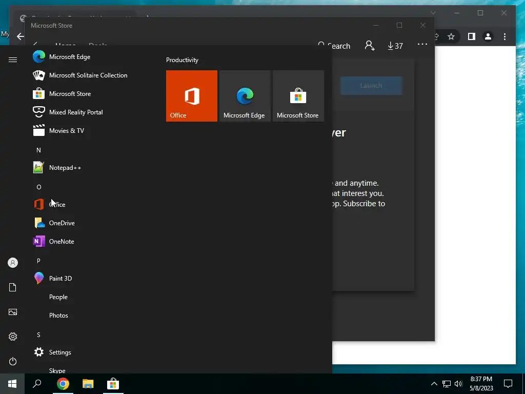Viewport: 525px width, 394px height.
Task: Open Microsoft Store in the app list
Action: pyautogui.click(x=62, y=94)
